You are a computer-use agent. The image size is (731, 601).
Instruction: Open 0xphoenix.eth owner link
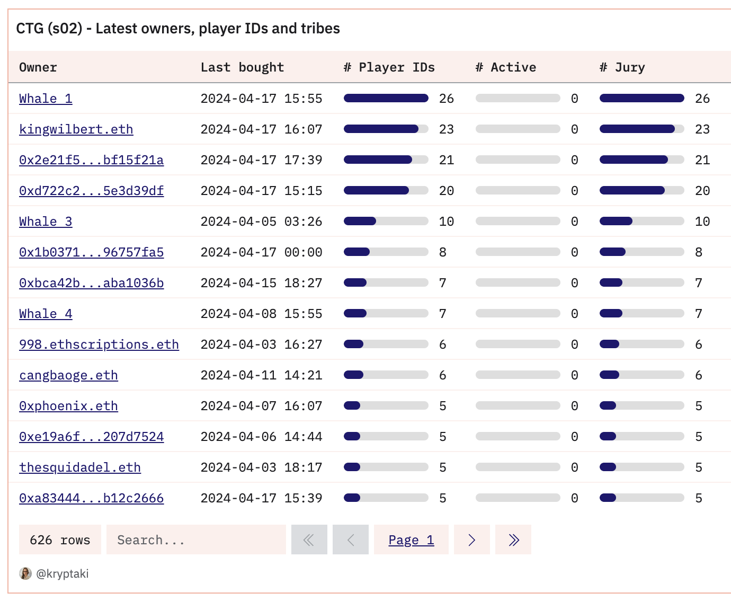coord(68,406)
